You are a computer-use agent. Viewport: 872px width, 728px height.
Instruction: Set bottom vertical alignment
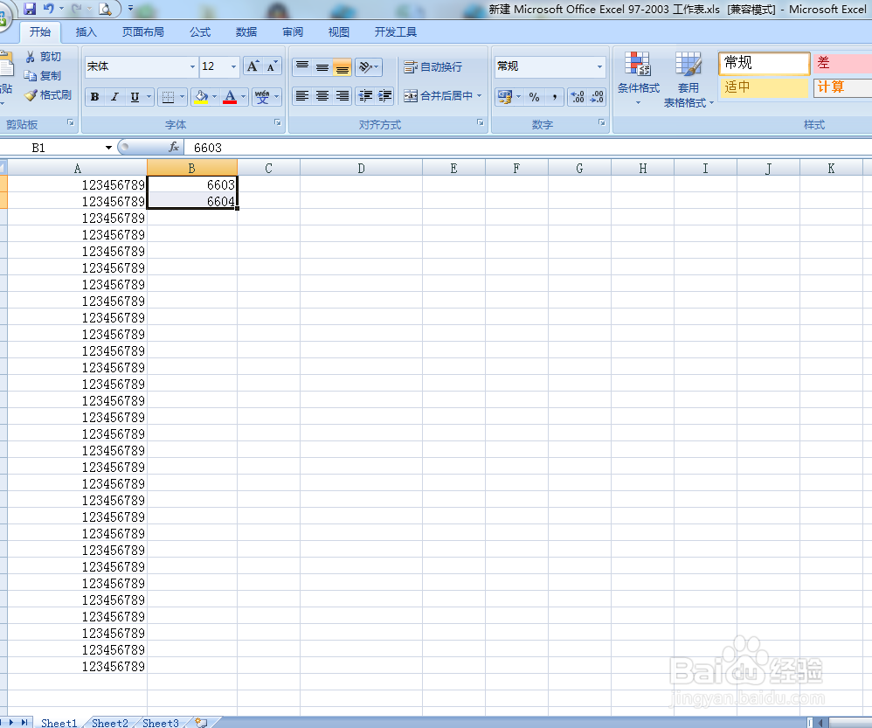[342, 66]
